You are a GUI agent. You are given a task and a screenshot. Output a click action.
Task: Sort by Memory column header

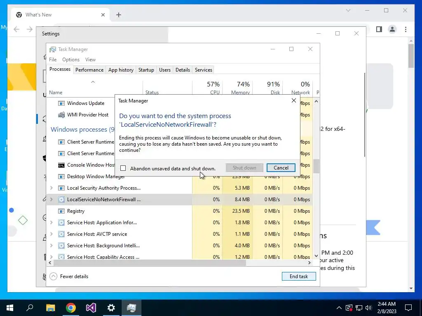238,88
